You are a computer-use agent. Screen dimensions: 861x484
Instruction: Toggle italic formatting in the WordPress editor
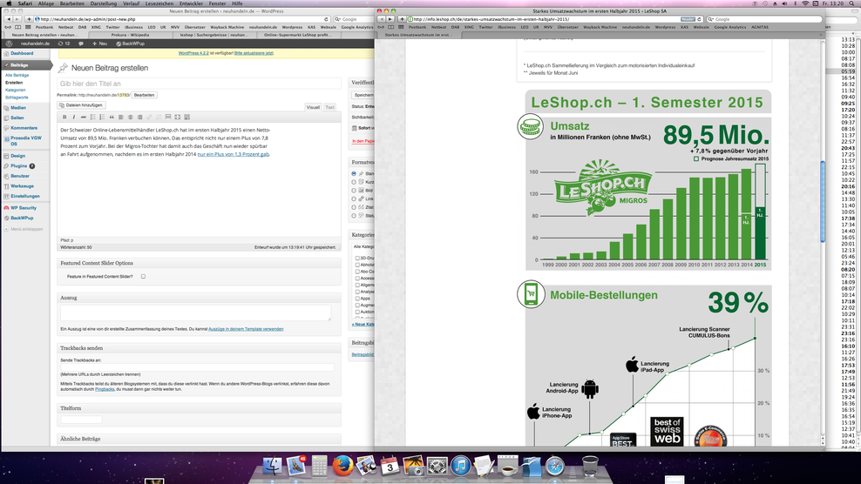click(x=73, y=117)
